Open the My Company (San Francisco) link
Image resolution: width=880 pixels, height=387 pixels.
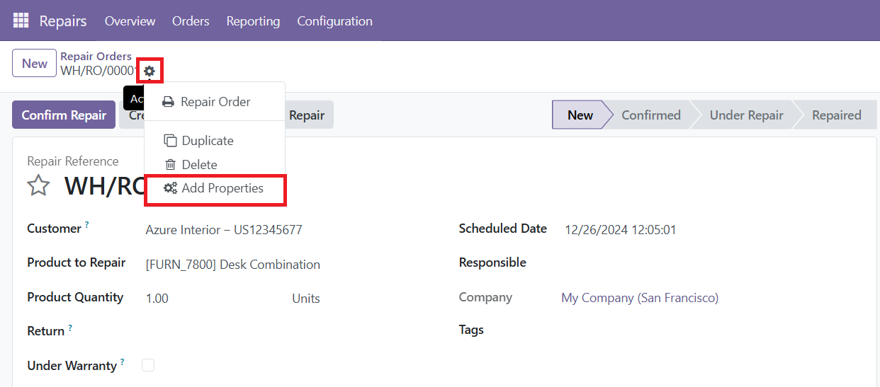[639, 298]
